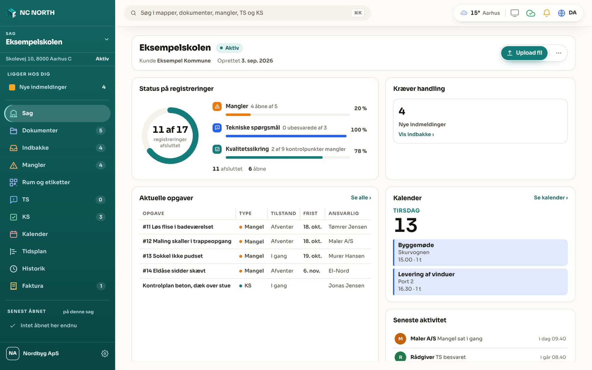Click the Kvalitetssikring 78 % progress bar
Screen dimensions: 592x370
tap(288, 158)
